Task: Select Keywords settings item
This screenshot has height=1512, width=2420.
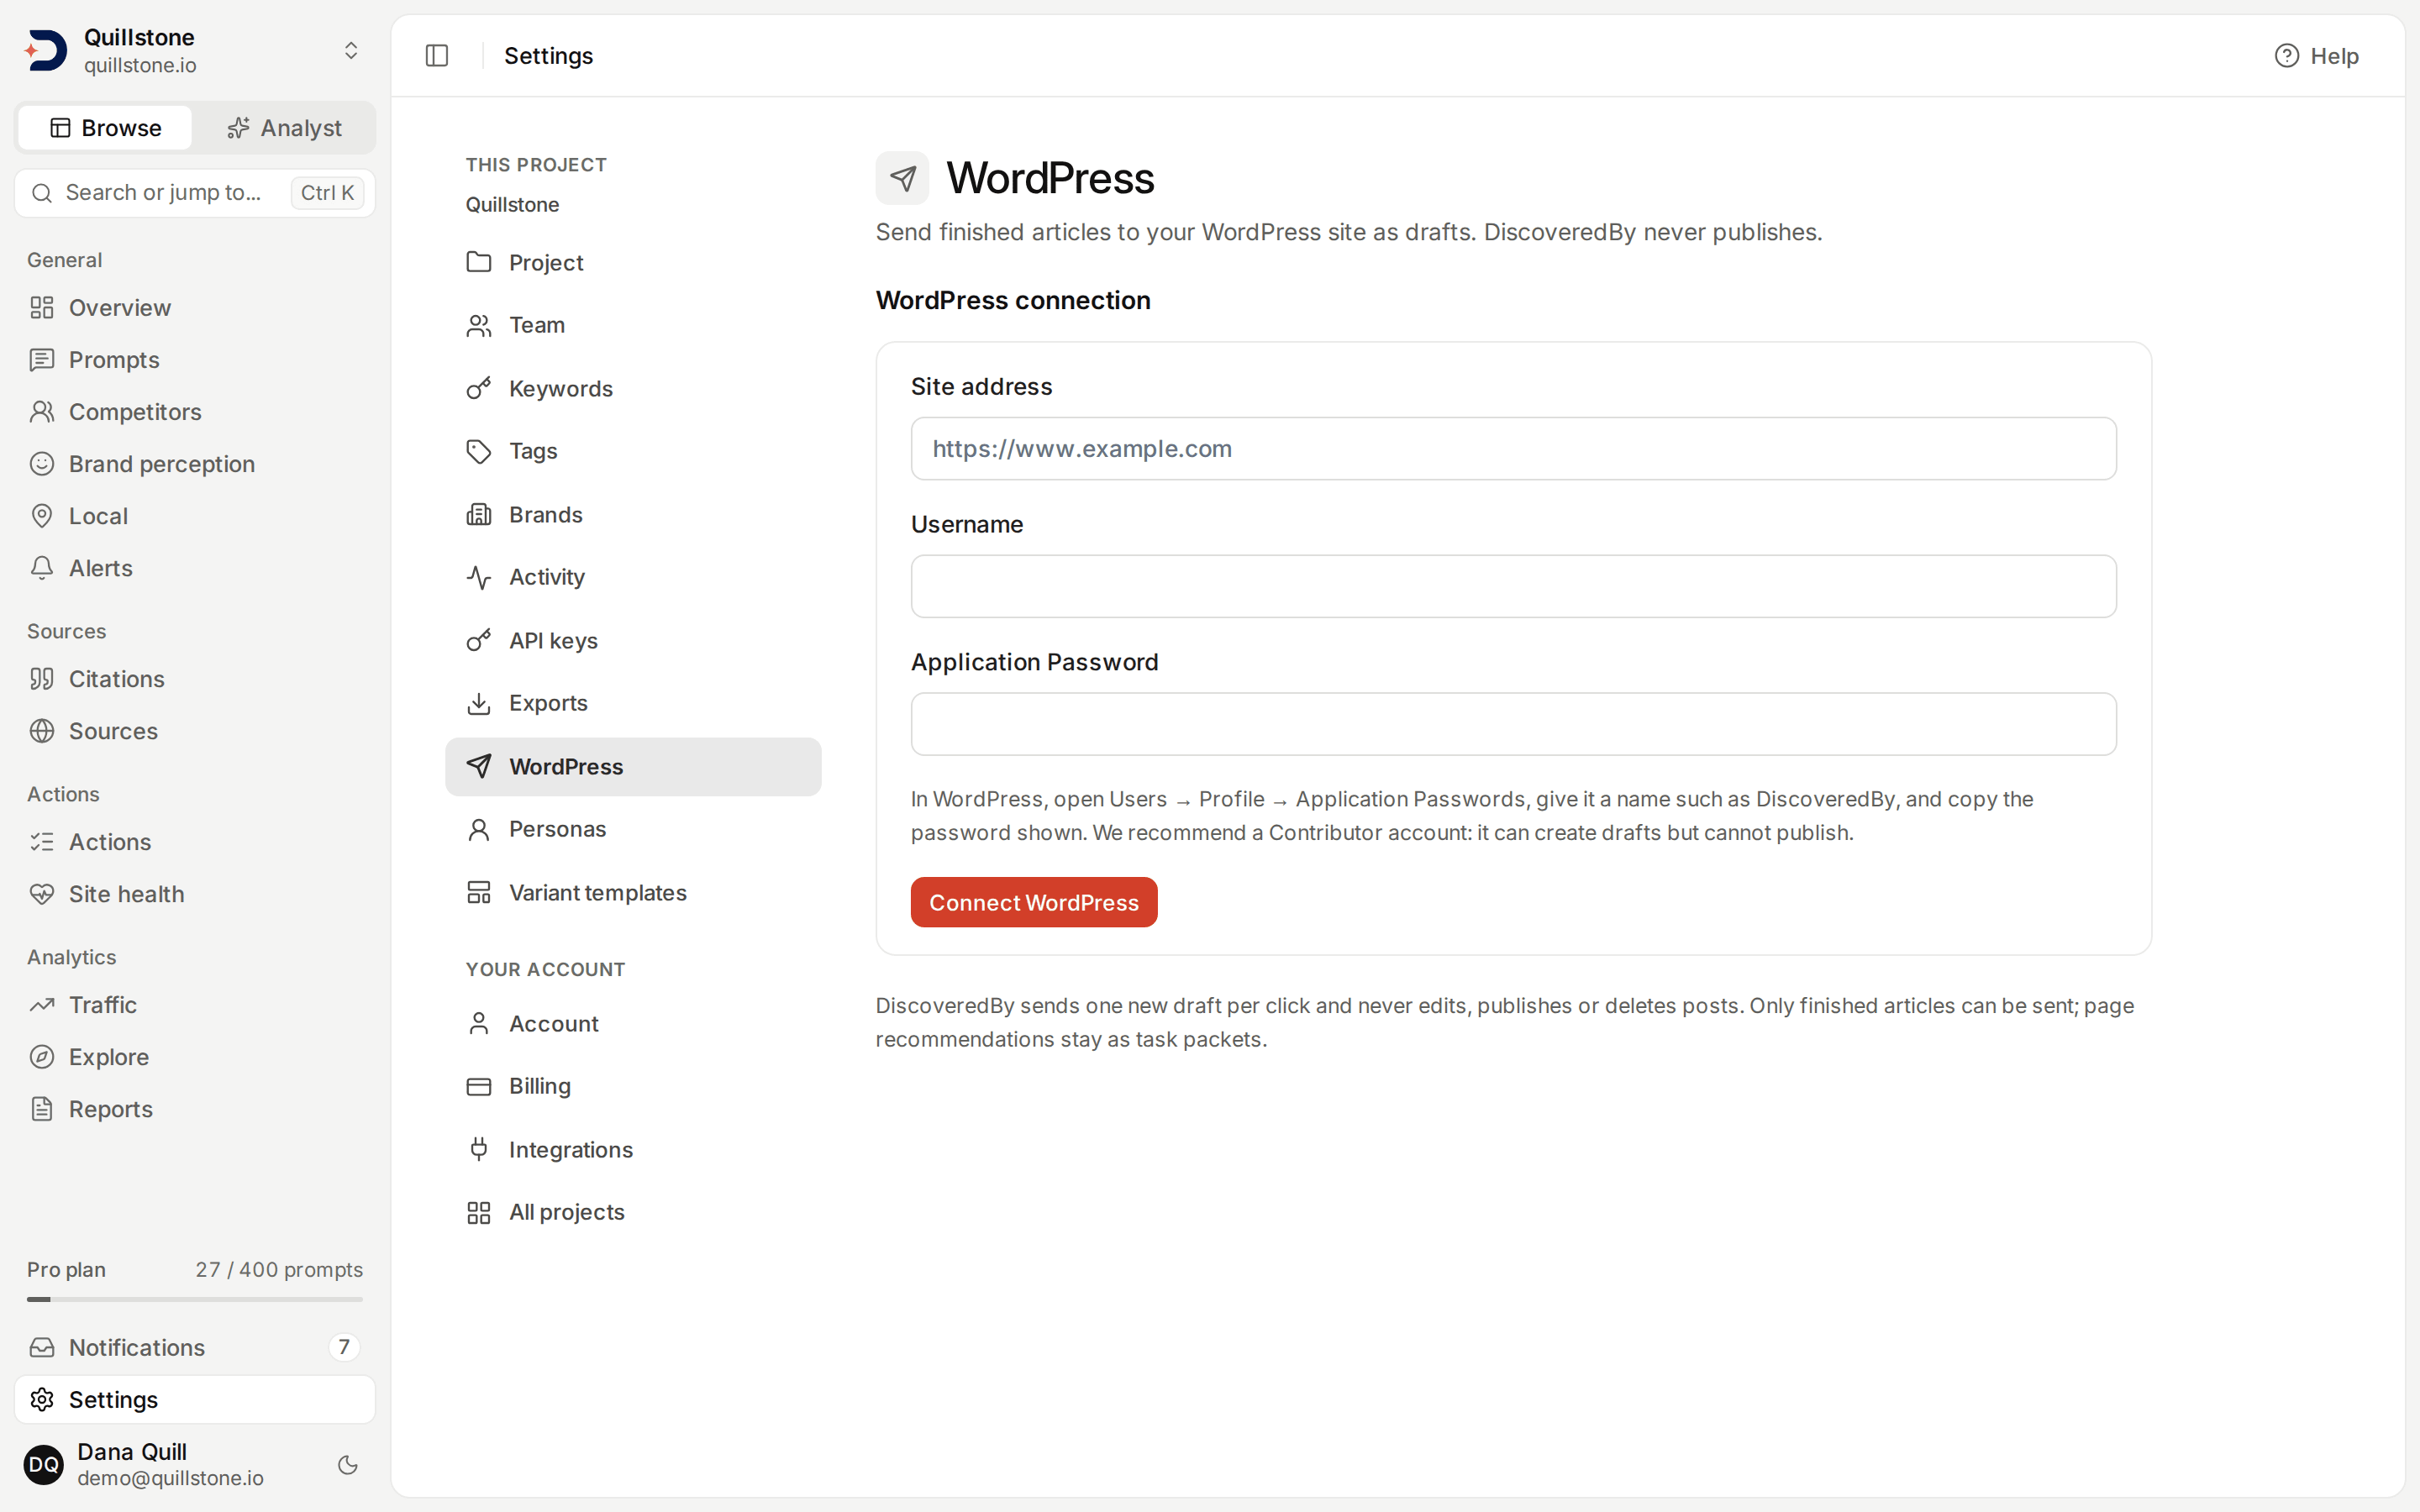Action: [x=633, y=388]
